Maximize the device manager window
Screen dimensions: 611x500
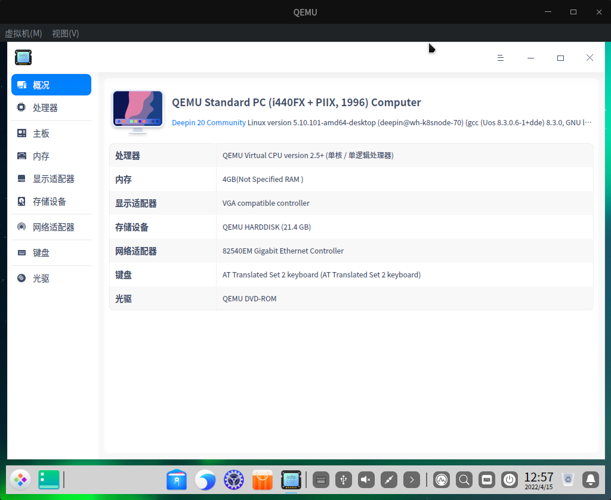coord(560,58)
